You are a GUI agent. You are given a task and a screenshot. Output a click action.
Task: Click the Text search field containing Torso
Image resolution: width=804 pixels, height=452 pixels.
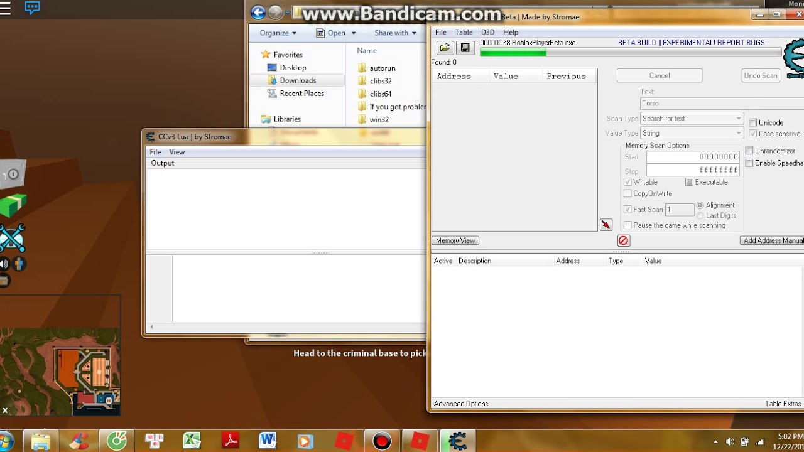pos(722,103)
